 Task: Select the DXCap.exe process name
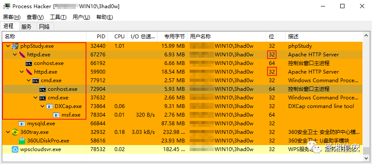point(68,106)
